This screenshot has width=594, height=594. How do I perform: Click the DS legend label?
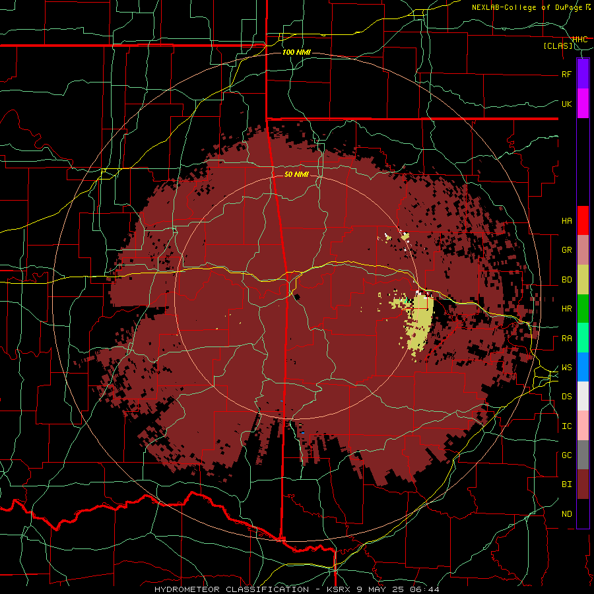[x=566, y=397]
